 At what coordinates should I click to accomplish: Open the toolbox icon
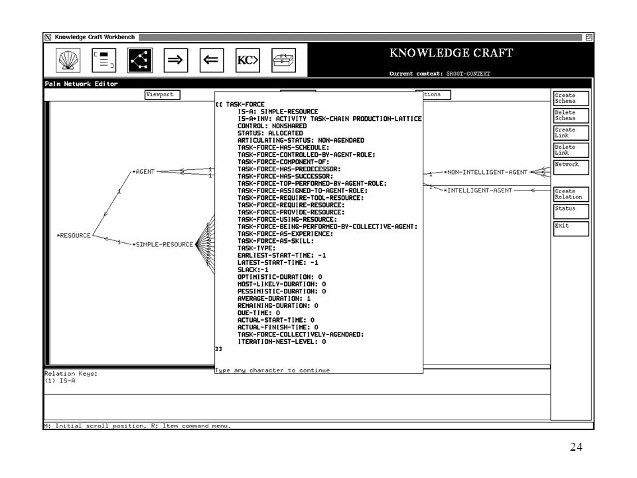click(x=283, y=60)
